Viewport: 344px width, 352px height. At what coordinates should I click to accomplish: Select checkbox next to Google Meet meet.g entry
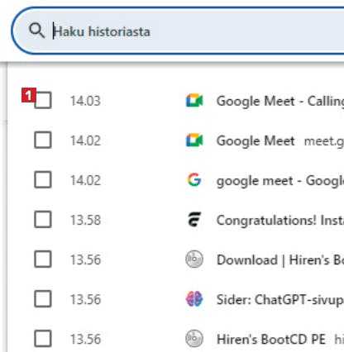pyautogui.click(x=43, y=140)
